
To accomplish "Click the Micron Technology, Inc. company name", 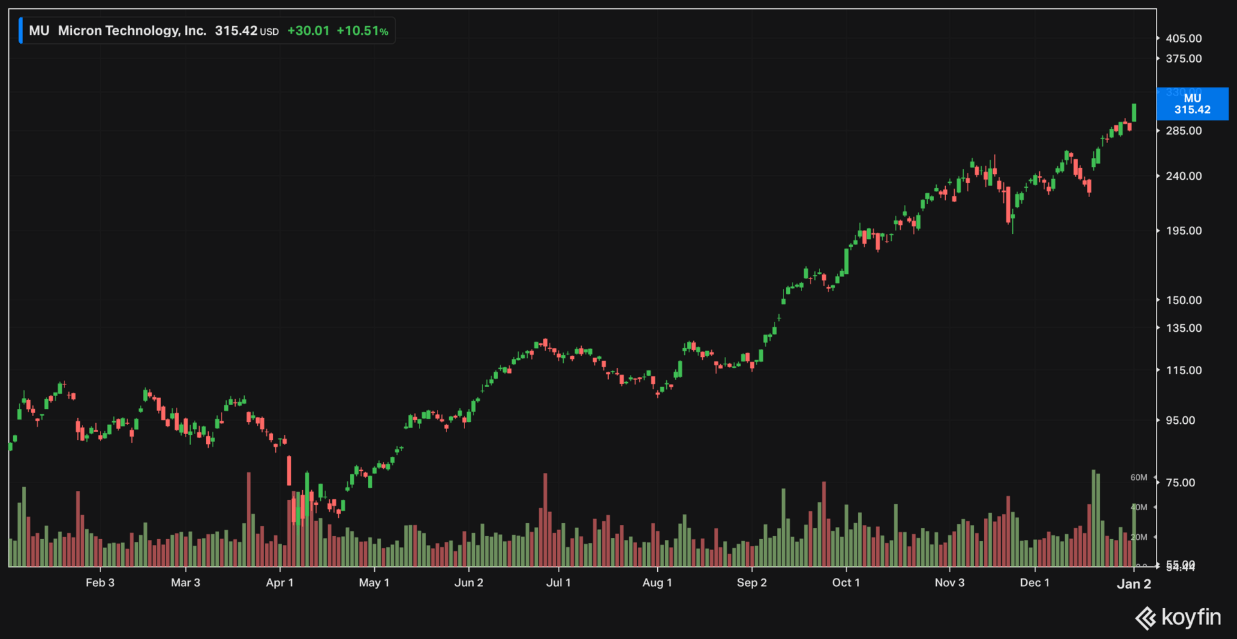I will click(x=132, y=30).
